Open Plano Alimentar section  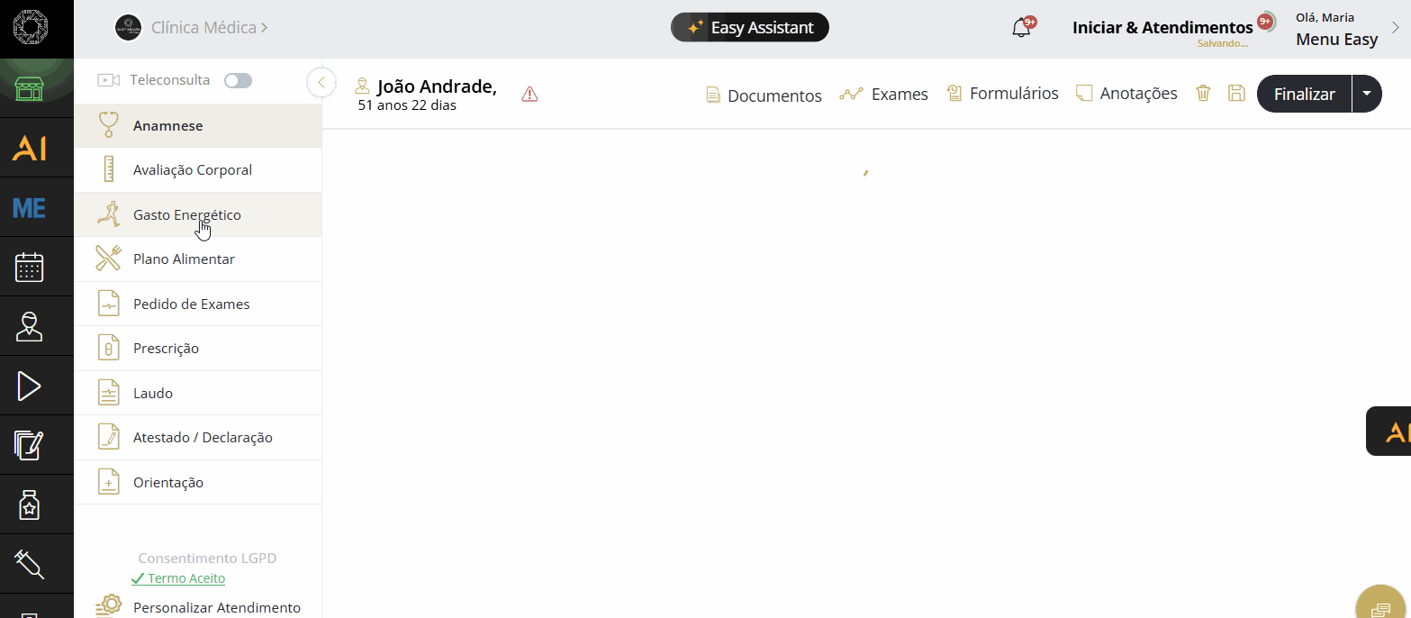[x=184, y=259]
